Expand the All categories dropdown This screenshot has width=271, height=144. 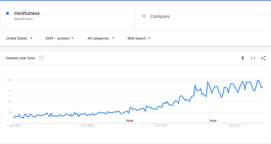101,38
